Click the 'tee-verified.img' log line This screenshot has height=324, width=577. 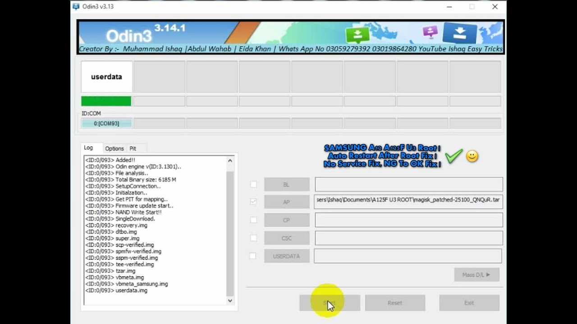pos(119,265)
